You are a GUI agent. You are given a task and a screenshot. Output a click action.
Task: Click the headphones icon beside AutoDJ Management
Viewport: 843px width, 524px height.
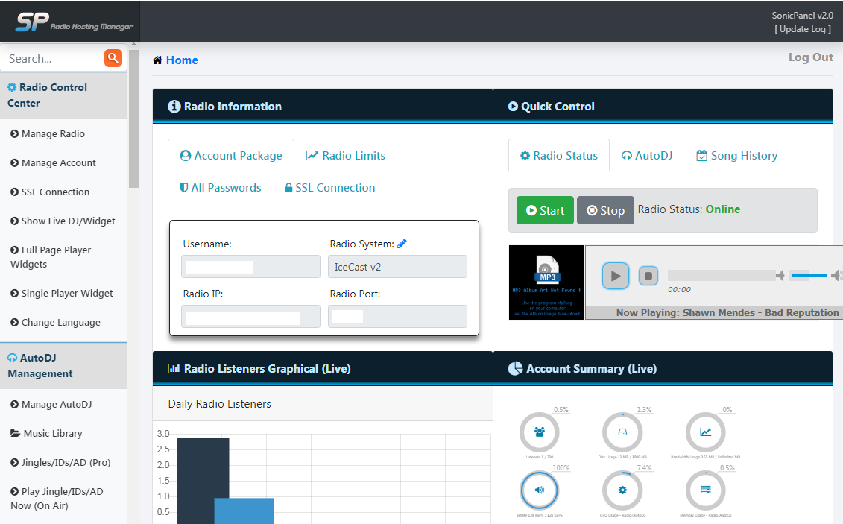tap(12, 358)
